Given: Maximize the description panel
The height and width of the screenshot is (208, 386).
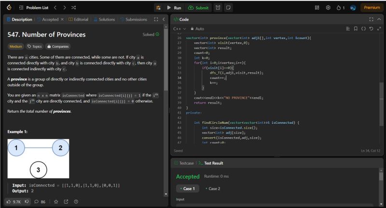Looking at the screenshot, I should pyautogui.click(x=156, y=19).
